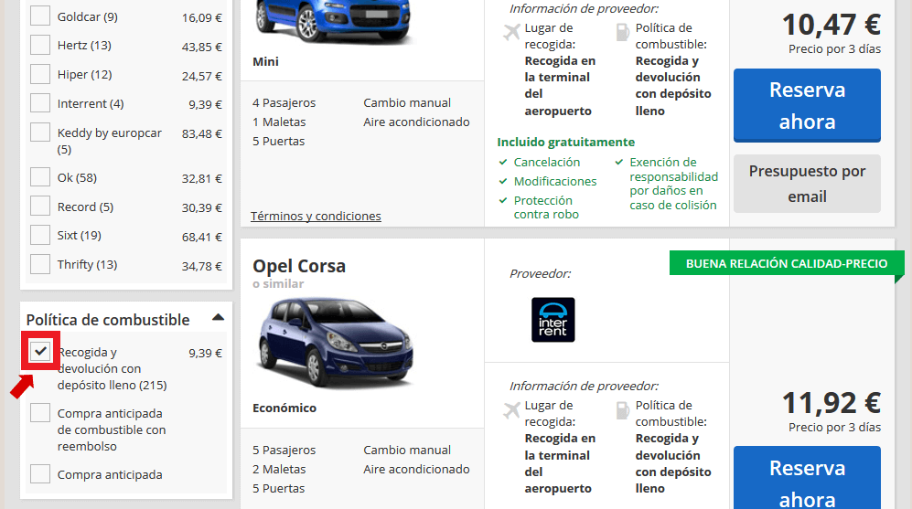Image resolution: width=912 pixels, height=509 pixels.
Task: Click the Keddy price '83,48 €'
Action: [202, 133]
